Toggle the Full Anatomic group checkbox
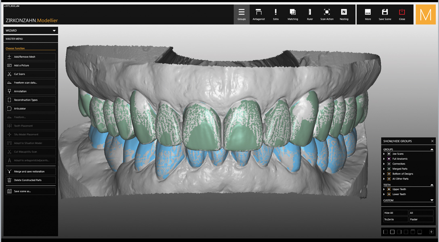Image resolution: width=439 pixels, height=242 pixels. coord(389,159)
